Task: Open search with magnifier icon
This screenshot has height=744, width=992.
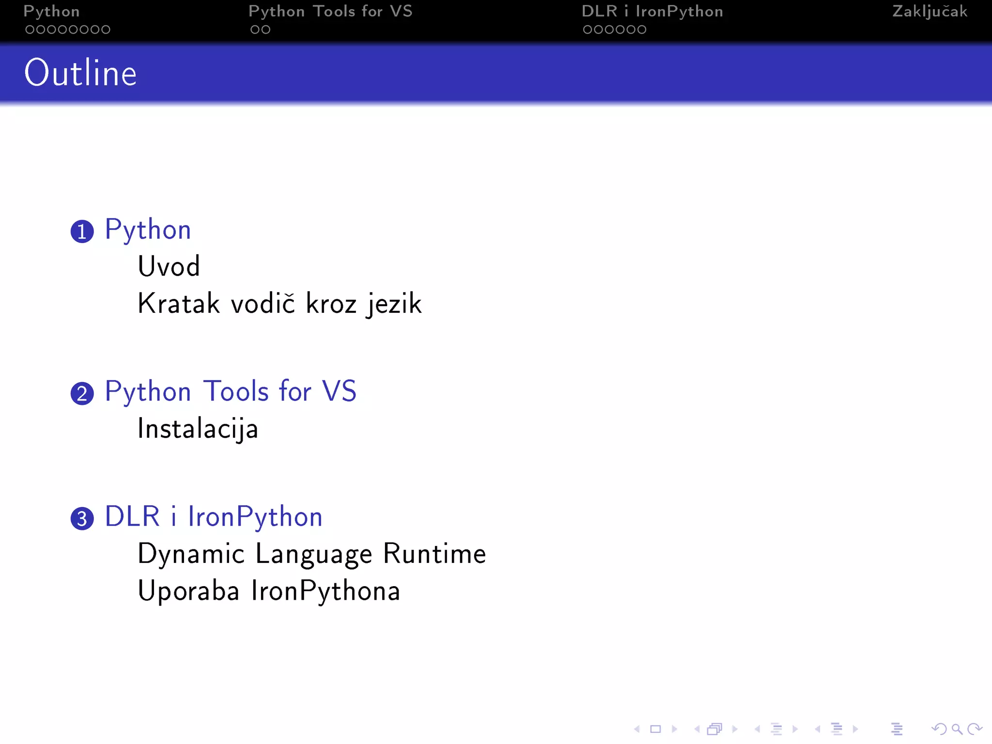Action: pos(957,728)
